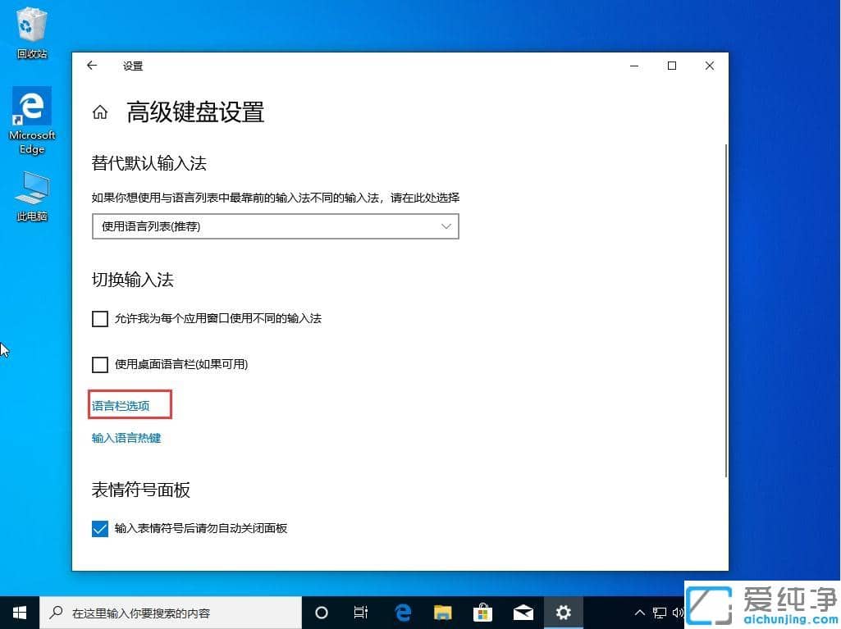Screen dimensions: 841x629
Task: Expand hidden icons in the system tray
Action: [639, 613]
